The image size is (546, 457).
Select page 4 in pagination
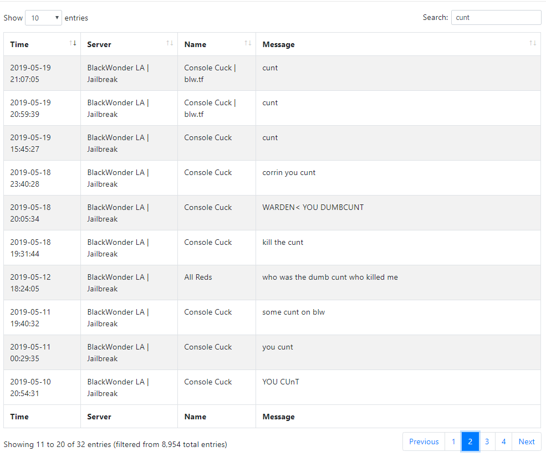click(x=503, y=441)
